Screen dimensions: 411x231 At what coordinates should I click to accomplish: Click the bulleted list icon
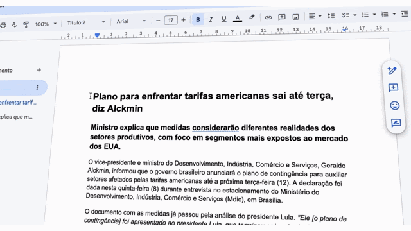(365, 15)
